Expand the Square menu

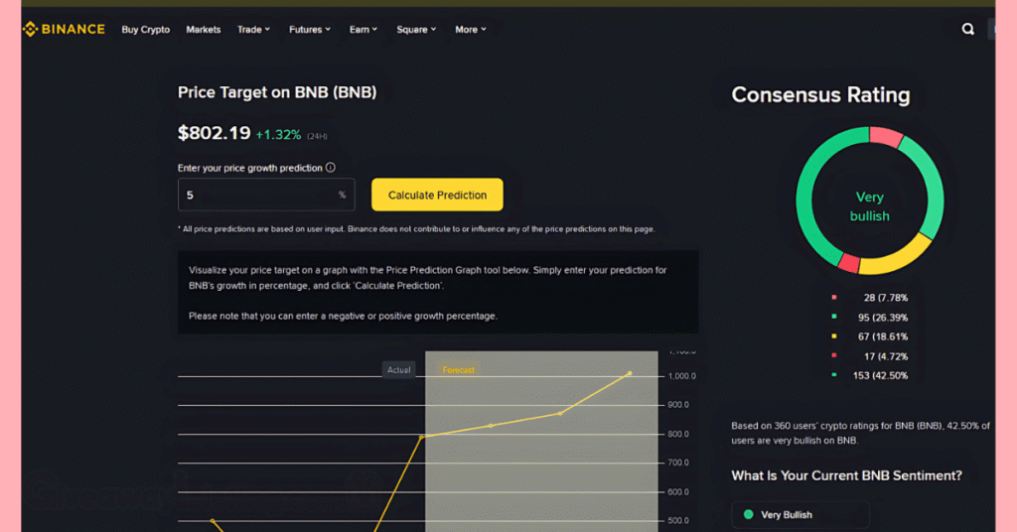pos(416,29)
